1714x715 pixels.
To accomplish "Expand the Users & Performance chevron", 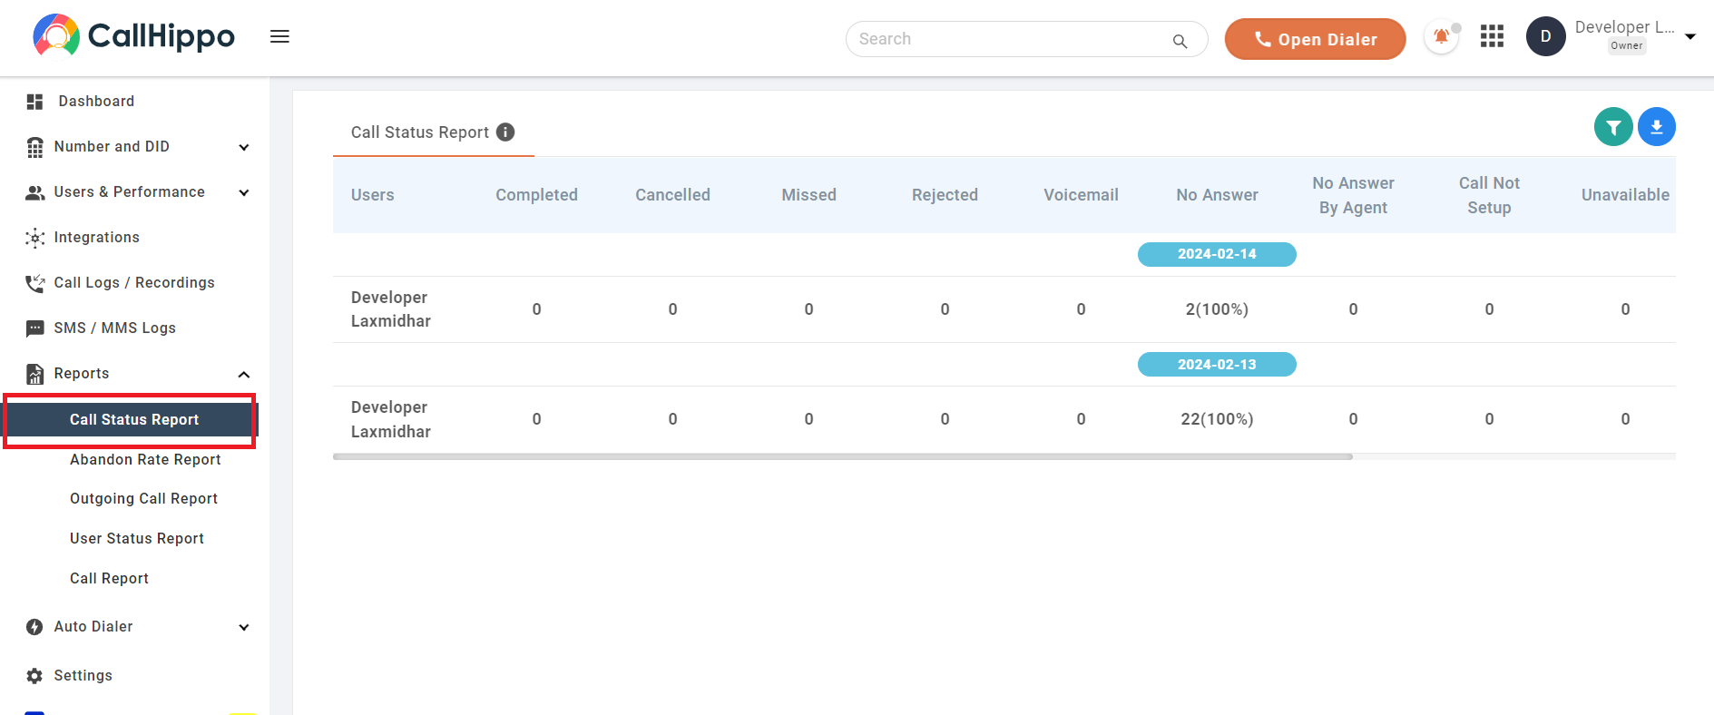I will 243,192.
